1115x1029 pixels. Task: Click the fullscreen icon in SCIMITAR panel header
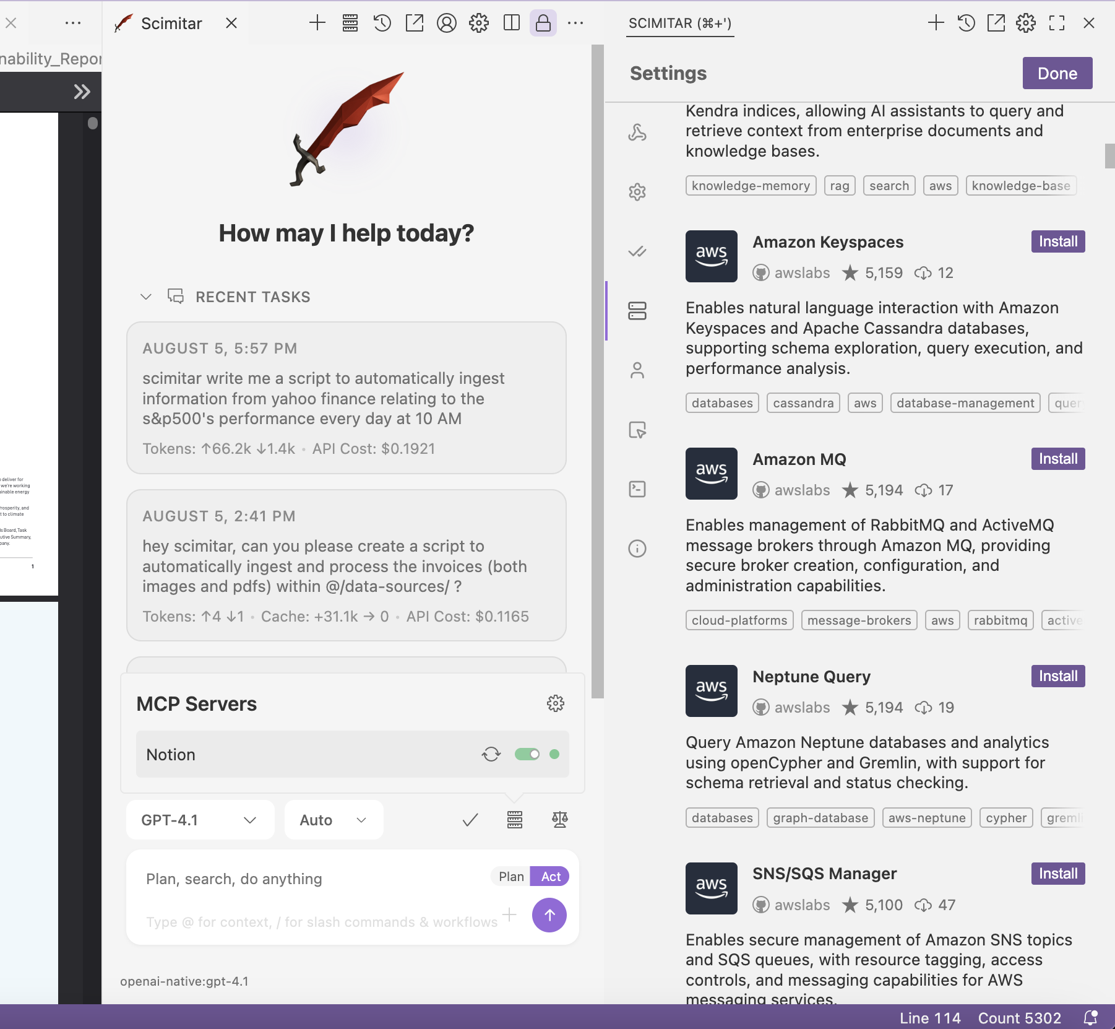tap(1057, 24)
